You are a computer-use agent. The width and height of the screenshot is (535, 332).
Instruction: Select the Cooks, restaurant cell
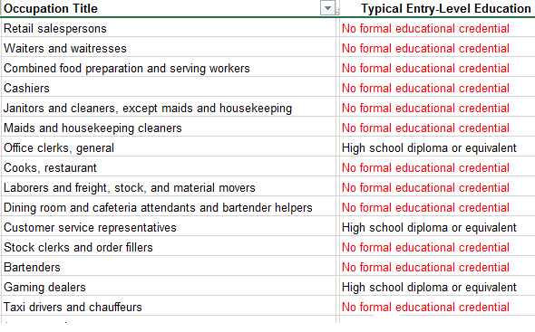click(x=169, y=167)
